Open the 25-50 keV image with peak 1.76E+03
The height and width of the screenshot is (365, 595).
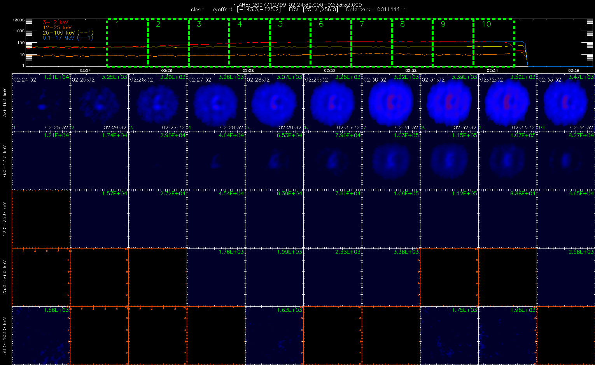click(216, 277)
